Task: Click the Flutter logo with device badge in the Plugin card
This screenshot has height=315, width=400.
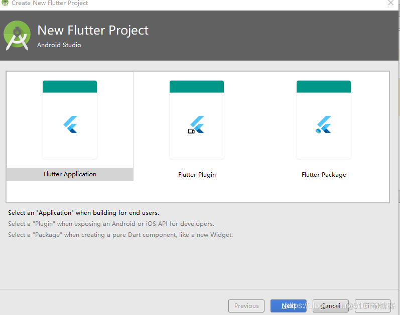Action: pyautogui.click(x=196, y=125)
